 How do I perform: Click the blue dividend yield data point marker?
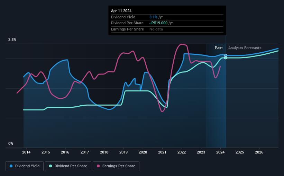coord(226,55)
